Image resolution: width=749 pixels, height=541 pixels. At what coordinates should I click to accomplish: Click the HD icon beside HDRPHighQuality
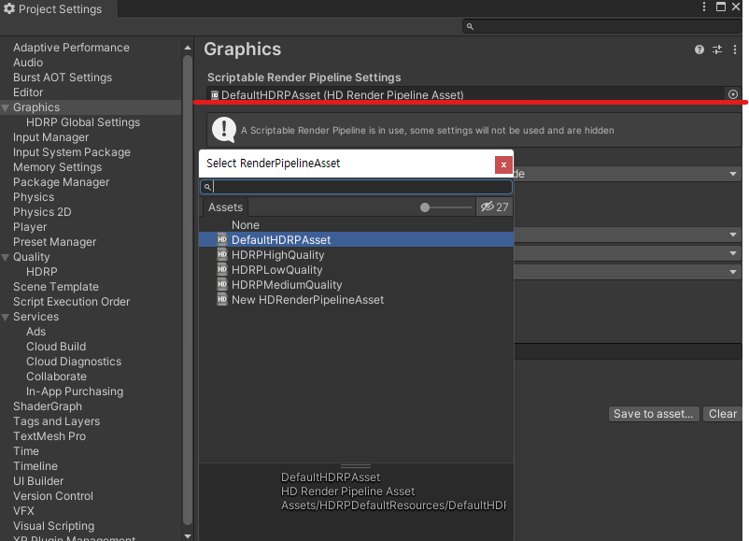coord(222,254)
